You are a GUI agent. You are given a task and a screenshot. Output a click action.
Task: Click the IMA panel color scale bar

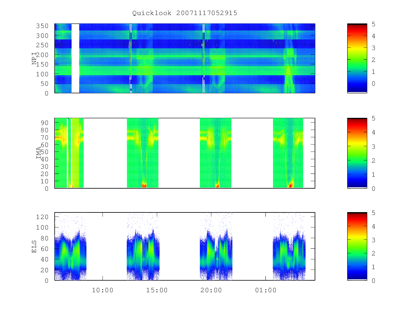click(357, 153)
